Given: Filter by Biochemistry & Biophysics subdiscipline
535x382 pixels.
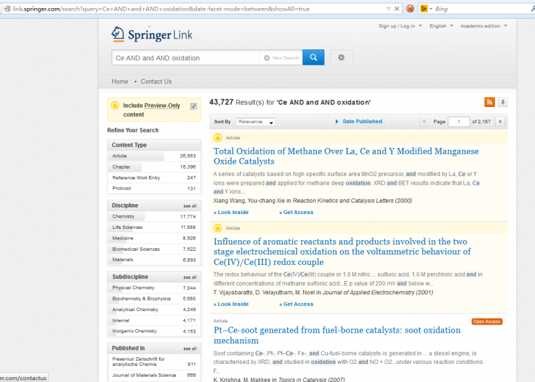Looking at the screenshot, I should pos(154,298).
